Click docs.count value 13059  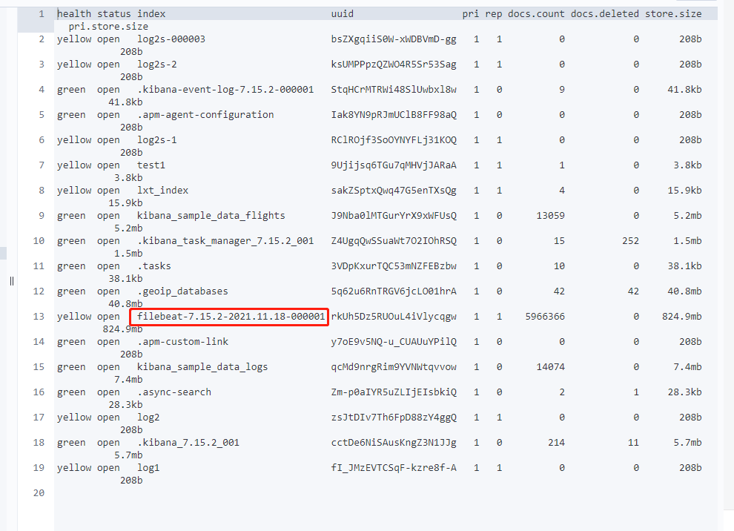[550, 216]
